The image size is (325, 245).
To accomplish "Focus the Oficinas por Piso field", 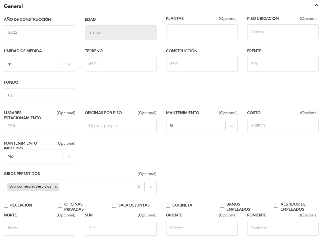I will tap(120, 126).
